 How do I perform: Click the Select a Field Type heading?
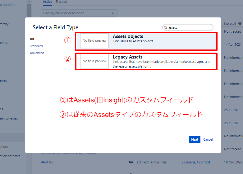coord(56,27)
